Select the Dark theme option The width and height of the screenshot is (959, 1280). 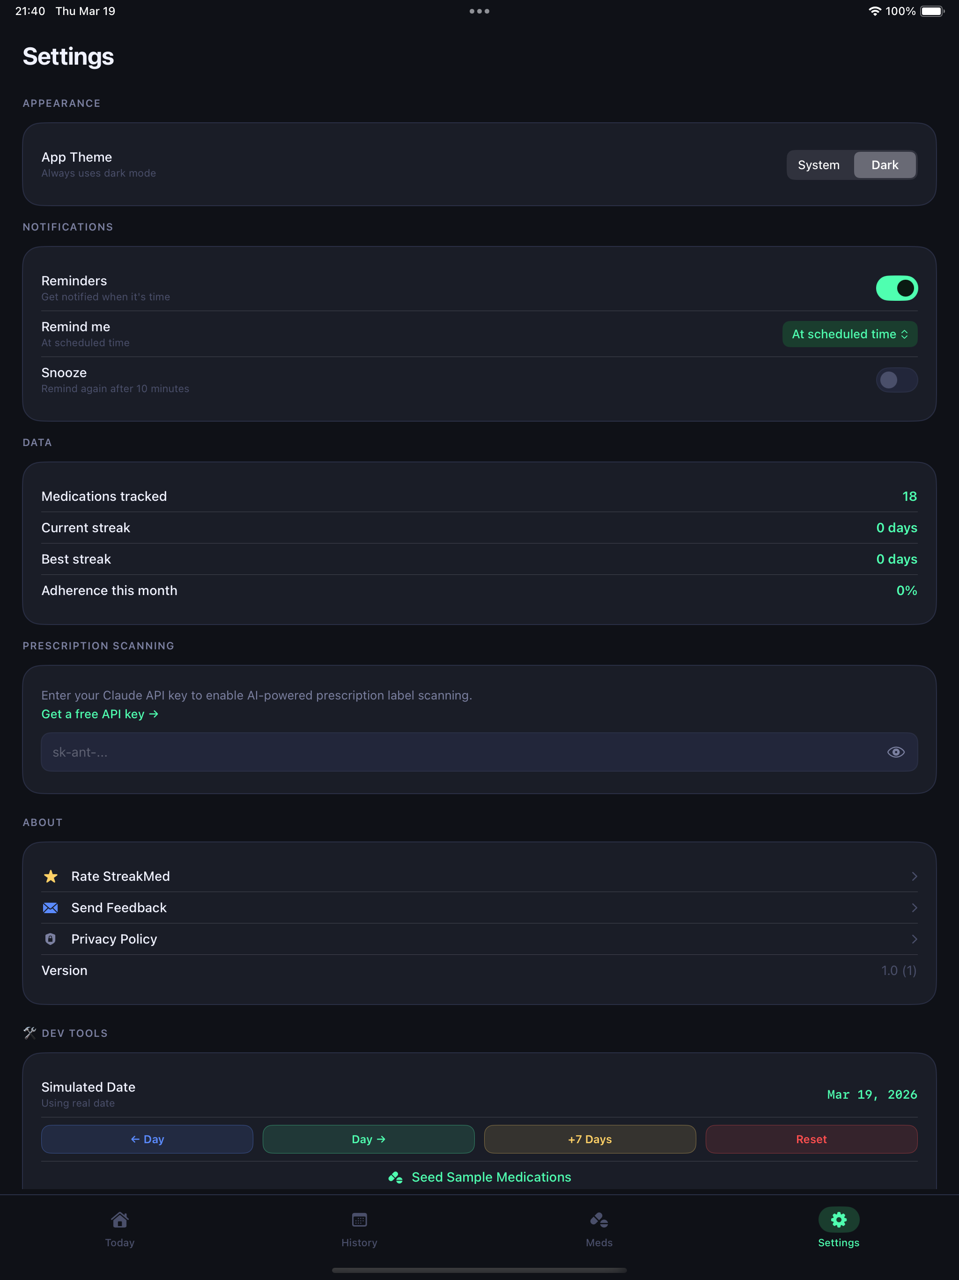click(885, 165)
